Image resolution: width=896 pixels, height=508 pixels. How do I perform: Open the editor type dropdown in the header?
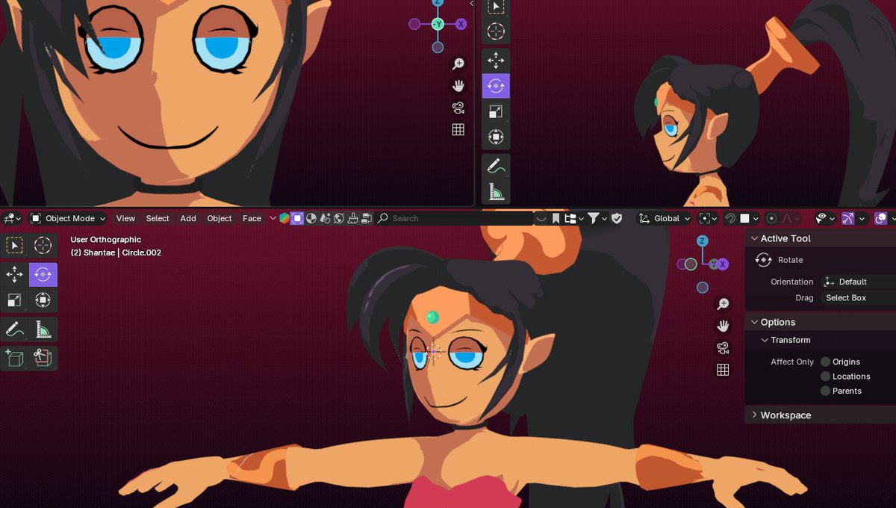[13, 218]
